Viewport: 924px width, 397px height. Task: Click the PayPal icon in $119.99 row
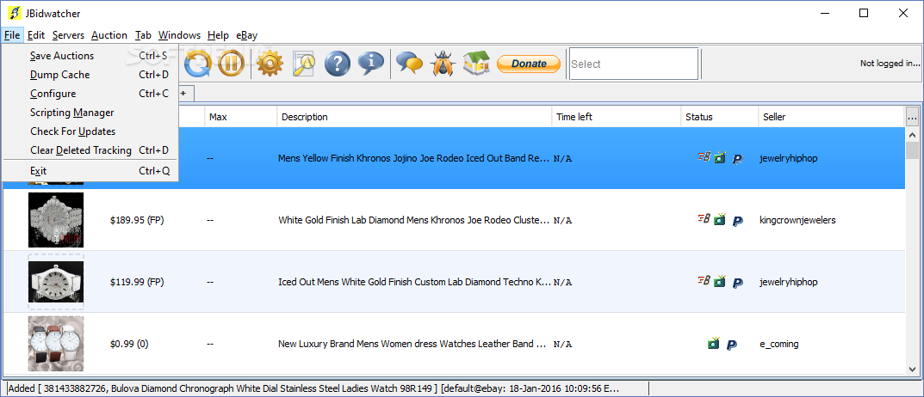point(737,283)
